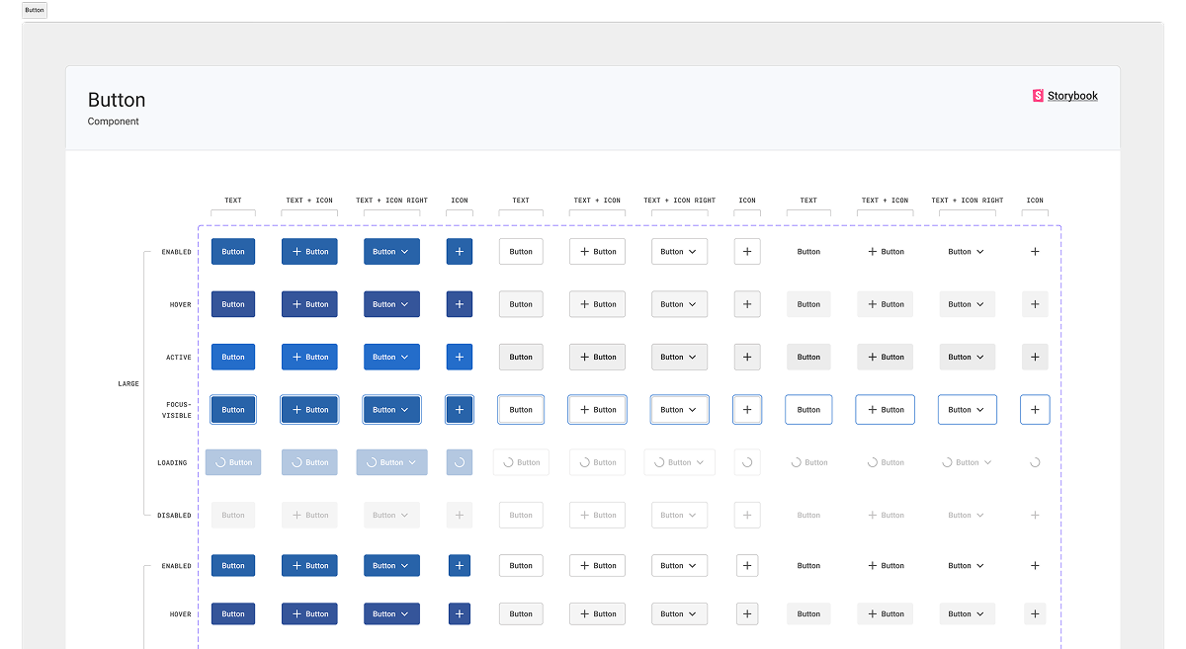Click the large 'Button' page heading
Image resolution: width=1186 pixels, height=649 pixels.
(117, 100)
